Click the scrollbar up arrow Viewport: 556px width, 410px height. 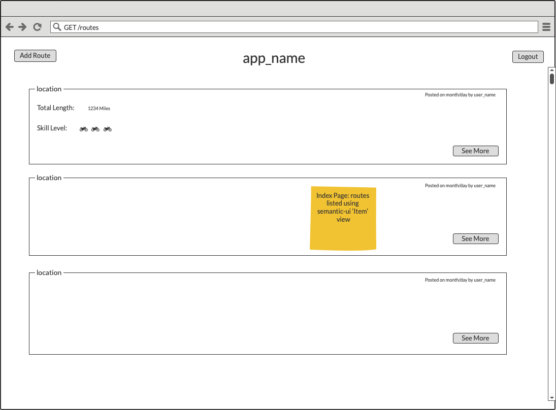552,70
